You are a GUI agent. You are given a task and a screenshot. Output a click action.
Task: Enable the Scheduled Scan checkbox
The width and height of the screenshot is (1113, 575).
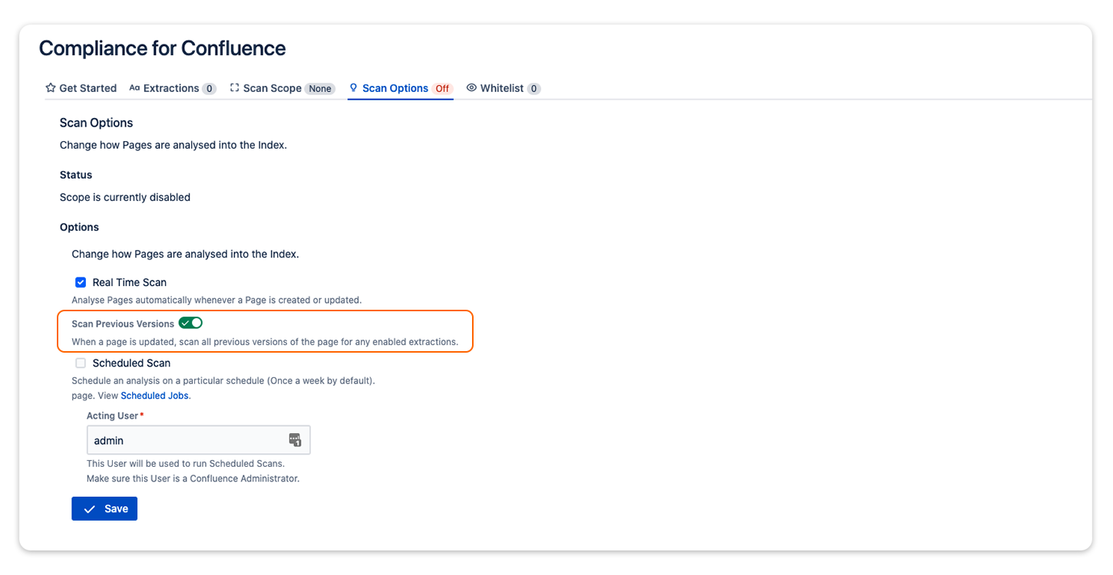click(x=81, y=363)
